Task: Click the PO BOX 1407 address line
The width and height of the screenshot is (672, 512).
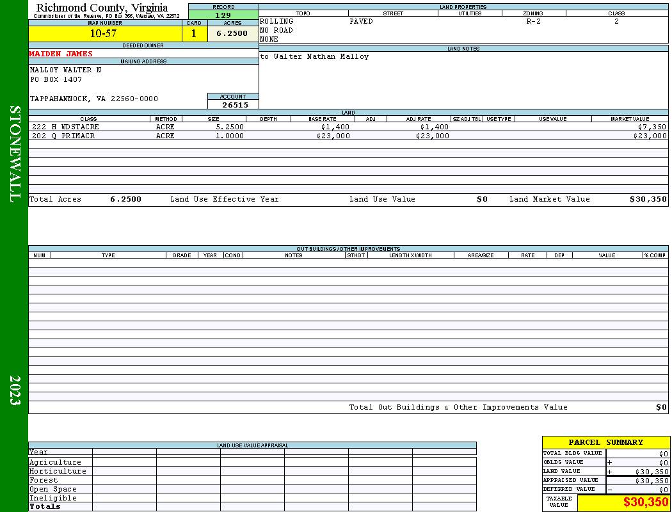Action: click(56, 80)
